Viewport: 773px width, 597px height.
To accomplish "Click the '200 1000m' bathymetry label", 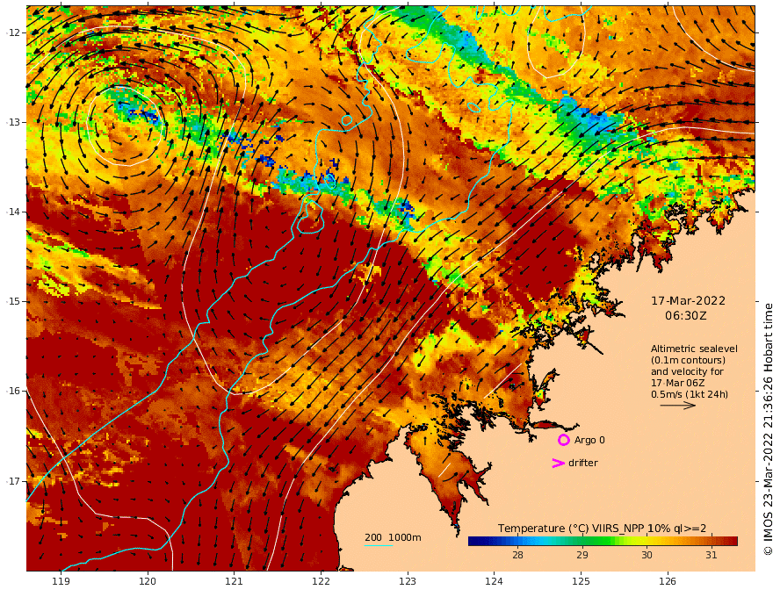I will [x=393, y=537].
